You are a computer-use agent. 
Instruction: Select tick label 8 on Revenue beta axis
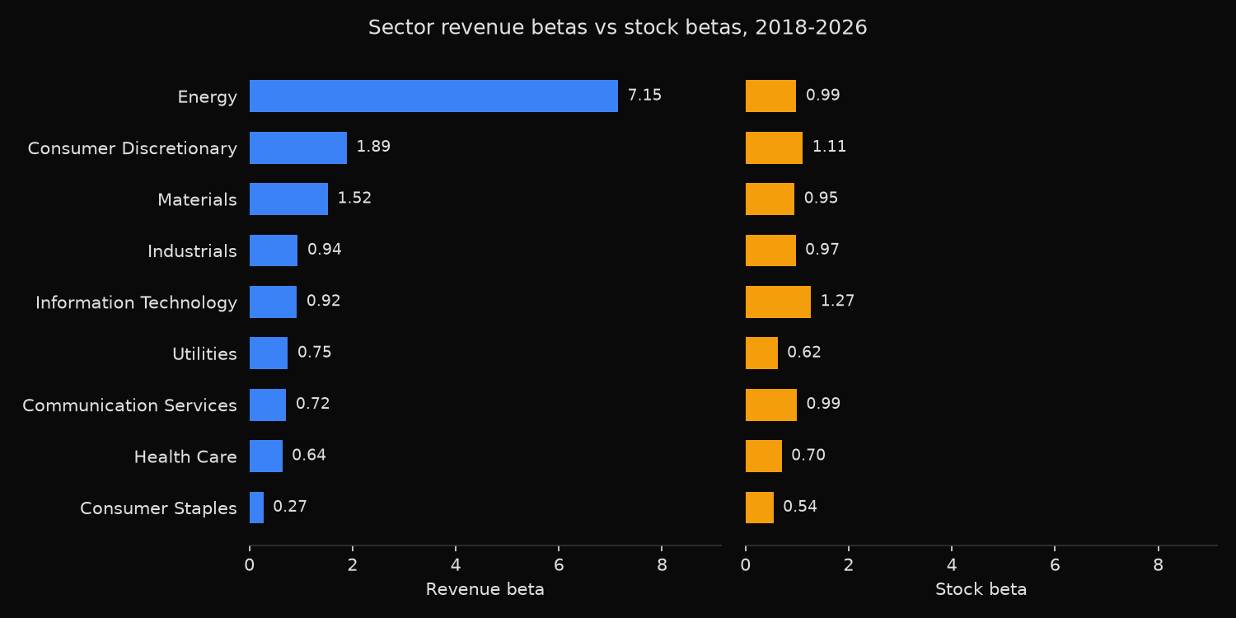coord(662,565)
